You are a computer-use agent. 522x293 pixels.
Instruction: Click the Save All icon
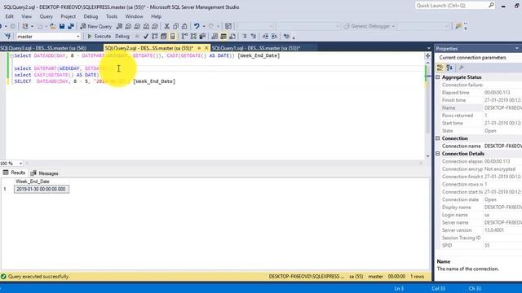tap(71, 26)
